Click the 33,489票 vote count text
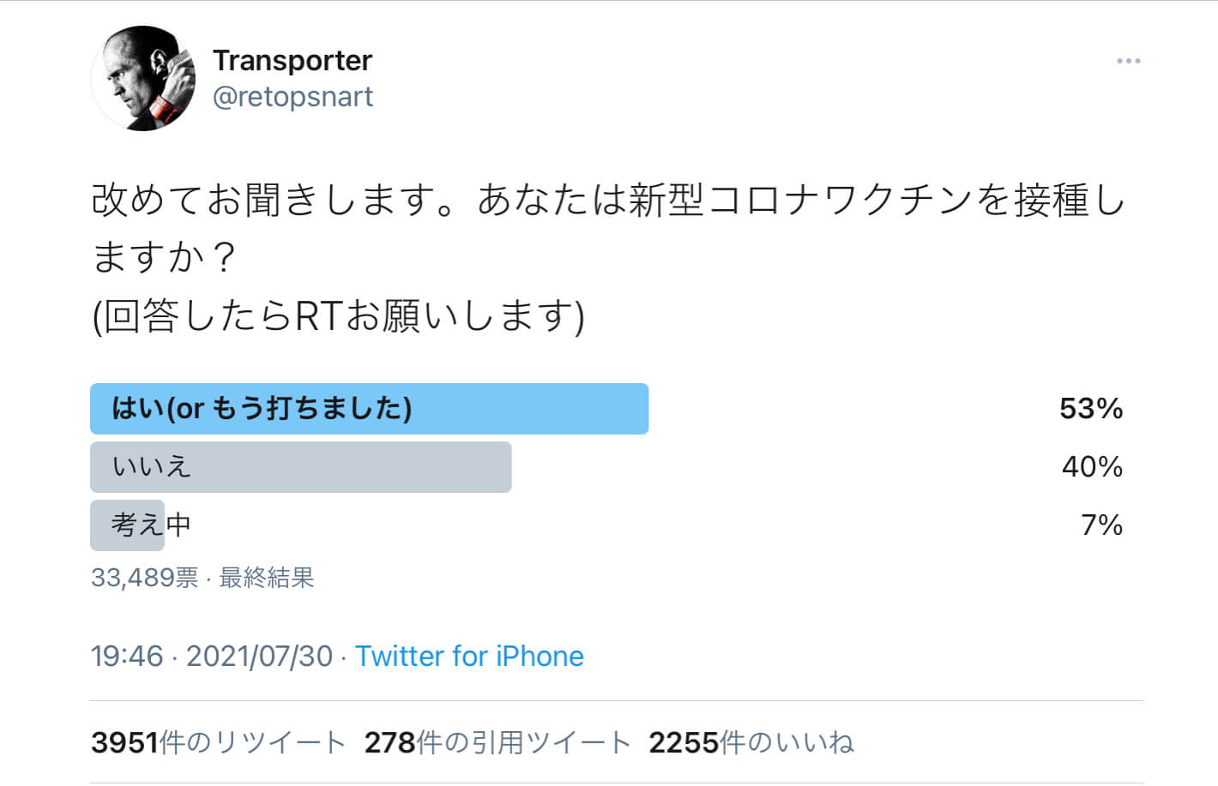Image resolution: width=1218 pixels, height=786 pixels. (x=144, y=579)
